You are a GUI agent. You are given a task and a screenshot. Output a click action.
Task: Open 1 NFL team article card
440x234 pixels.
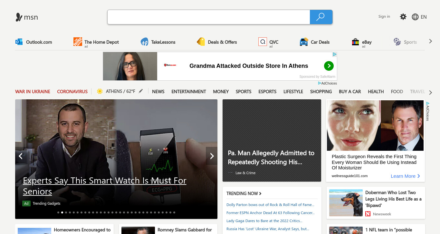coord(376,229)
